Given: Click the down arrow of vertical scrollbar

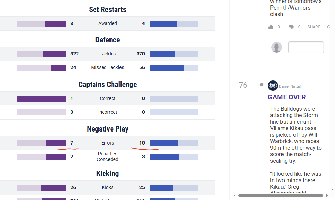Looking at the screenshot, I should click(332, 189).
